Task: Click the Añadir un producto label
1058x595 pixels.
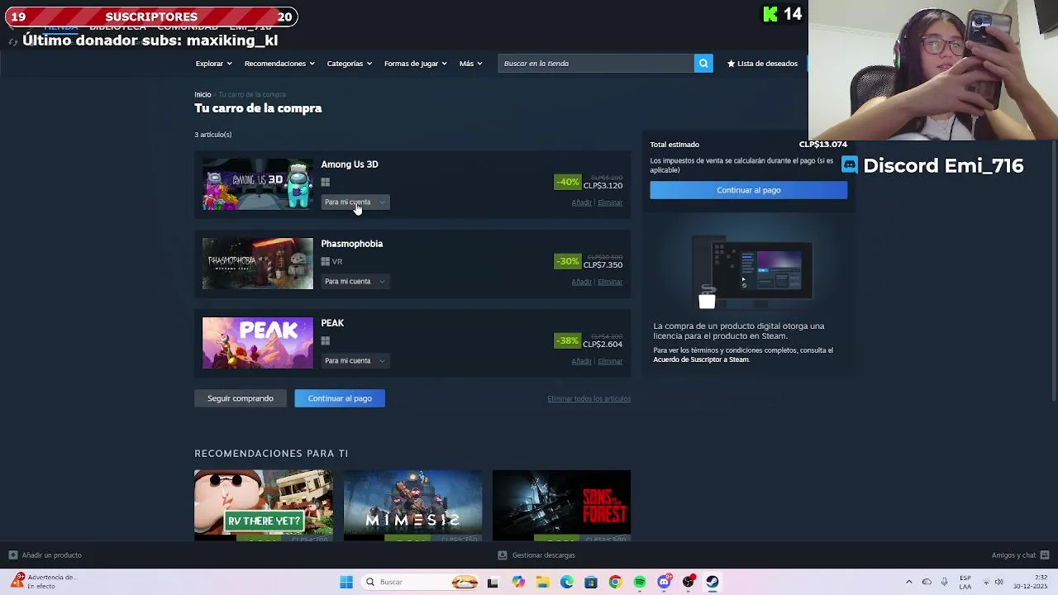Action: [x=52, y=555]
